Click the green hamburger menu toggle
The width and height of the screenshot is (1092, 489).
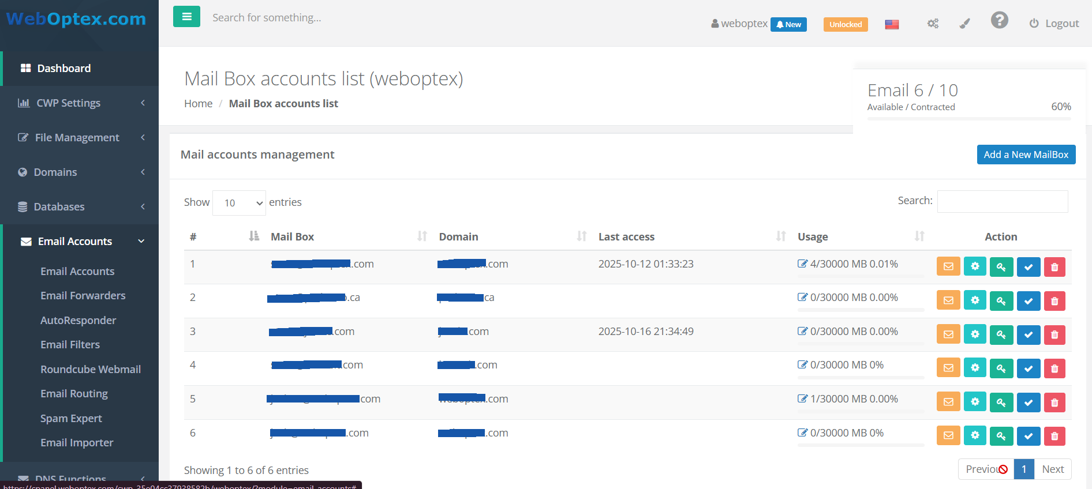pyautogui.click(x=186, y=17)
